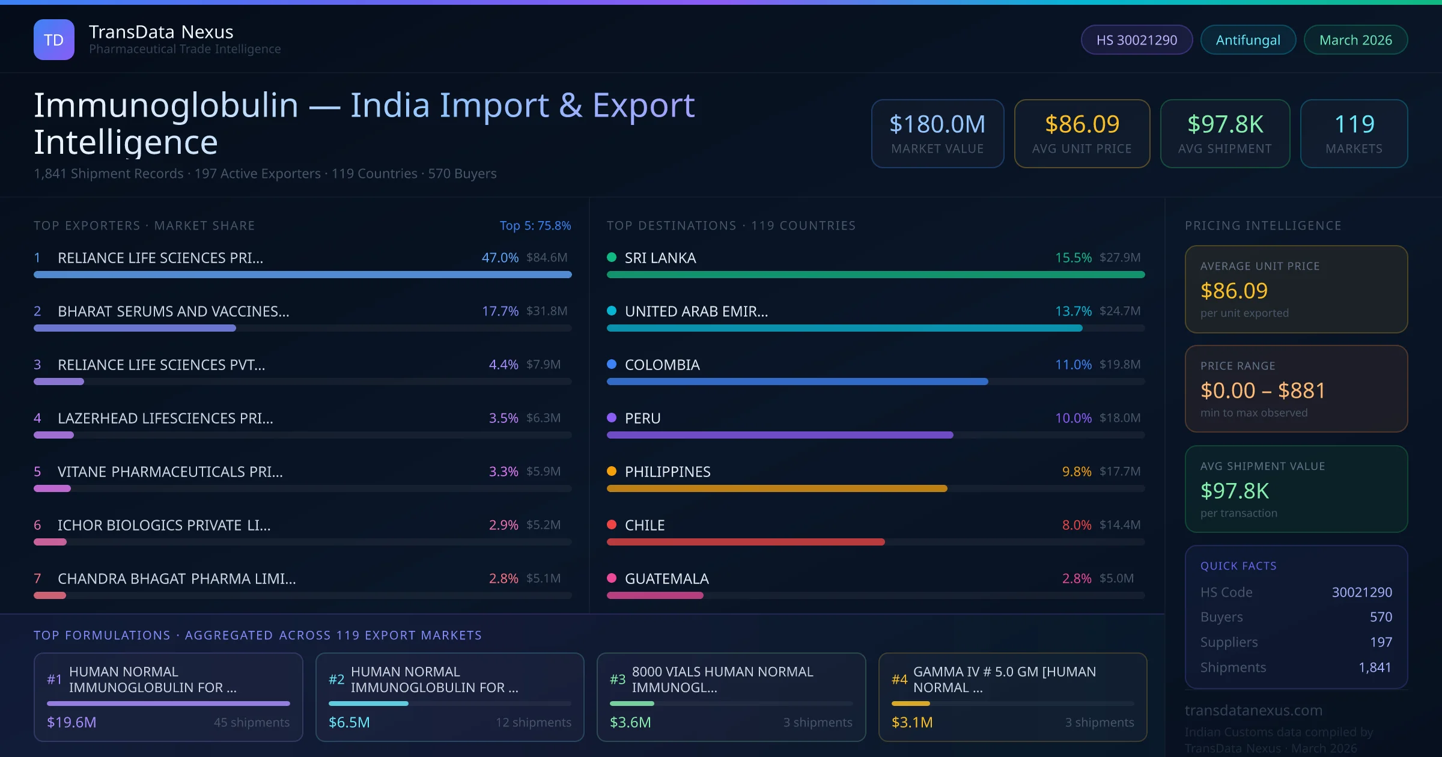Click the TD logo icon
1442x757 pixels.
(x=55, y=39)
